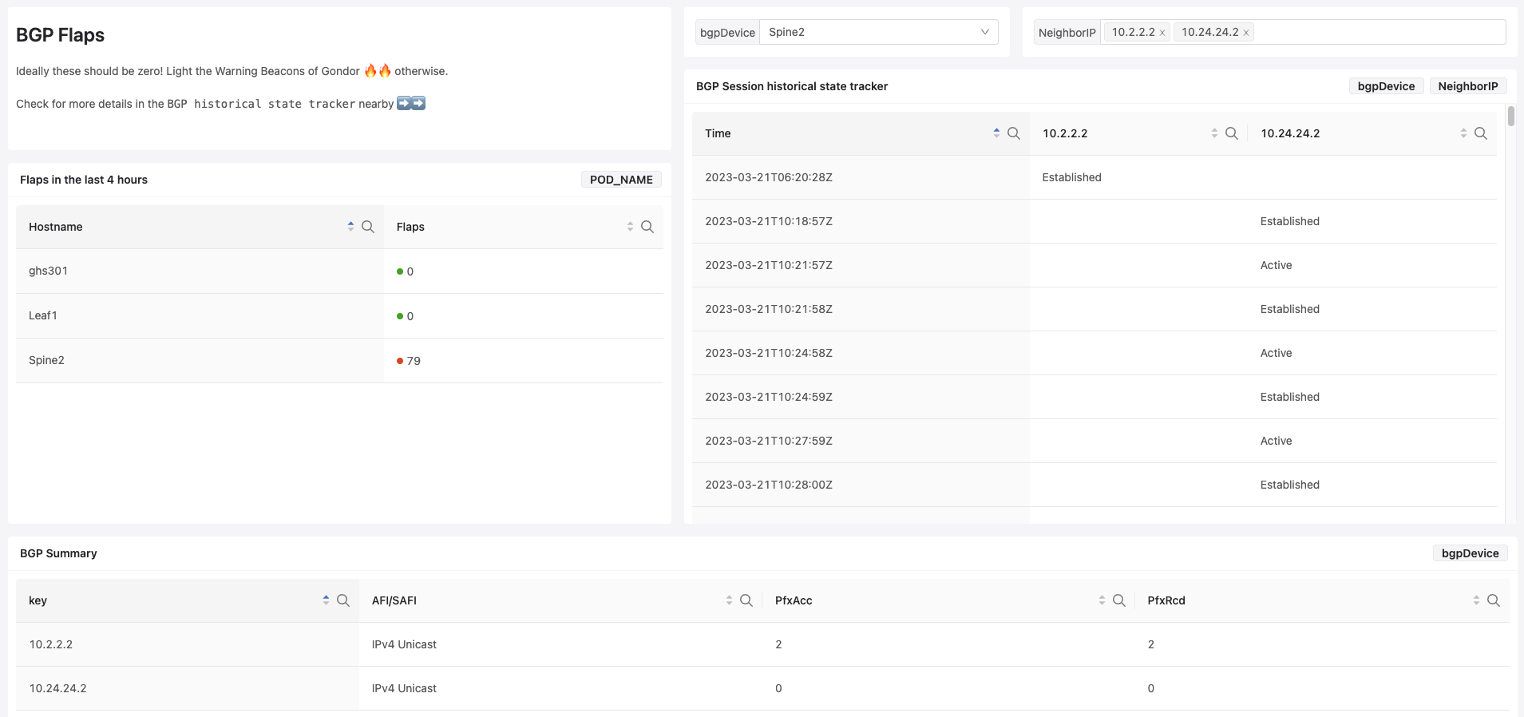This screenshot has height=717, width=1524.
Task: Sort the key column
Action: tap(326, 600)
